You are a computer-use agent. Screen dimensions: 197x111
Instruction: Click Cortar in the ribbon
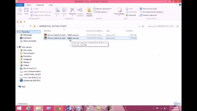35,9
